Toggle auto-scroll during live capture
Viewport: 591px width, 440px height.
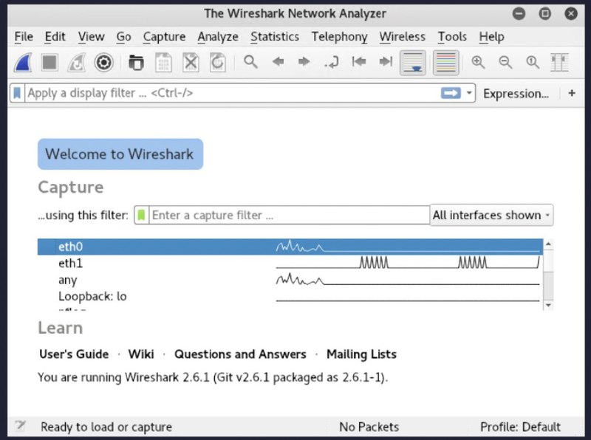(413, 63)
